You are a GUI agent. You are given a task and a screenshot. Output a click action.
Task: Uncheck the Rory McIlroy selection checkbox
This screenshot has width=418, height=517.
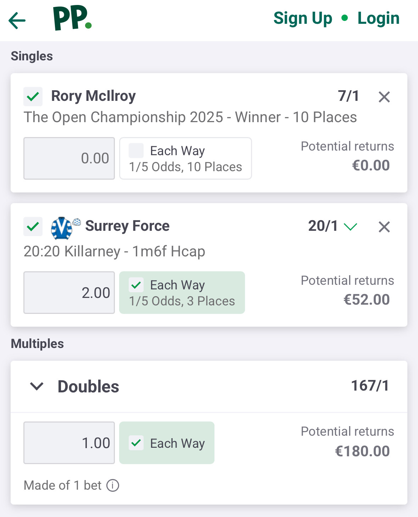[x=33, y=97]
